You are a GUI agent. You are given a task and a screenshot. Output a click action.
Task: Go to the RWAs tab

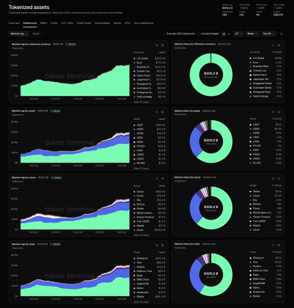click(43, 23)
